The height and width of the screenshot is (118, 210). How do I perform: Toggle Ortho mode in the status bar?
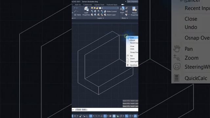pos(87,116)
